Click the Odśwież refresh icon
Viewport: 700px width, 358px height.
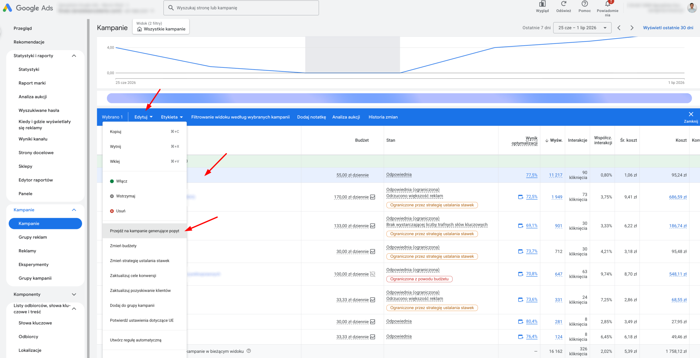pos(564,4)
